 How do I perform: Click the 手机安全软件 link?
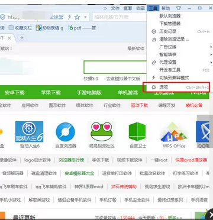pos(137,200)
